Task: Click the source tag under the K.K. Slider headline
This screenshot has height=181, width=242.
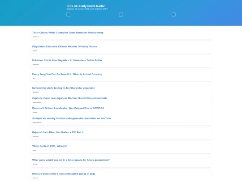Action: tap(34, 78)
